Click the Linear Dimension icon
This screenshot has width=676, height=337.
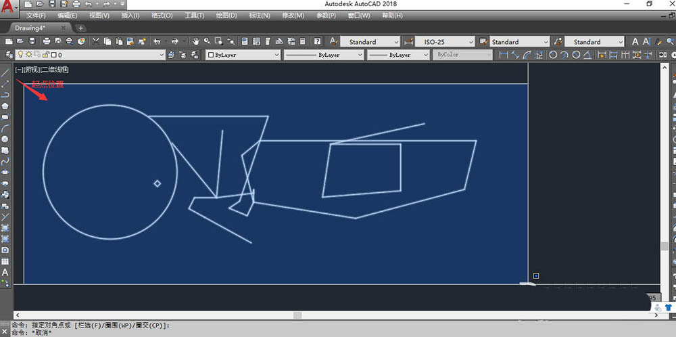tap(503, 55)
